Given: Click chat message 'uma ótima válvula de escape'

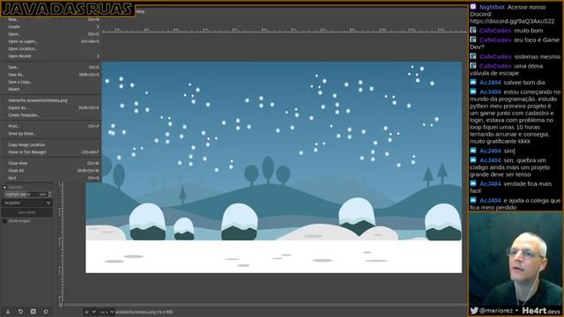Looking at the screenshot, I should point(507,70).
